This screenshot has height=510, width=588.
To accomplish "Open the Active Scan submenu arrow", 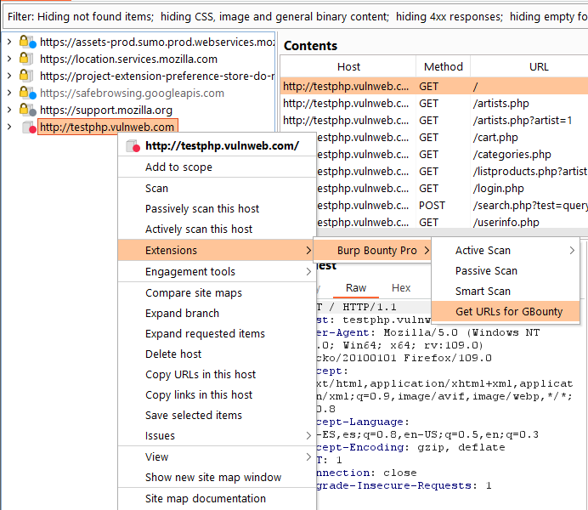I will pyautogui.click(x=572, y=250).
